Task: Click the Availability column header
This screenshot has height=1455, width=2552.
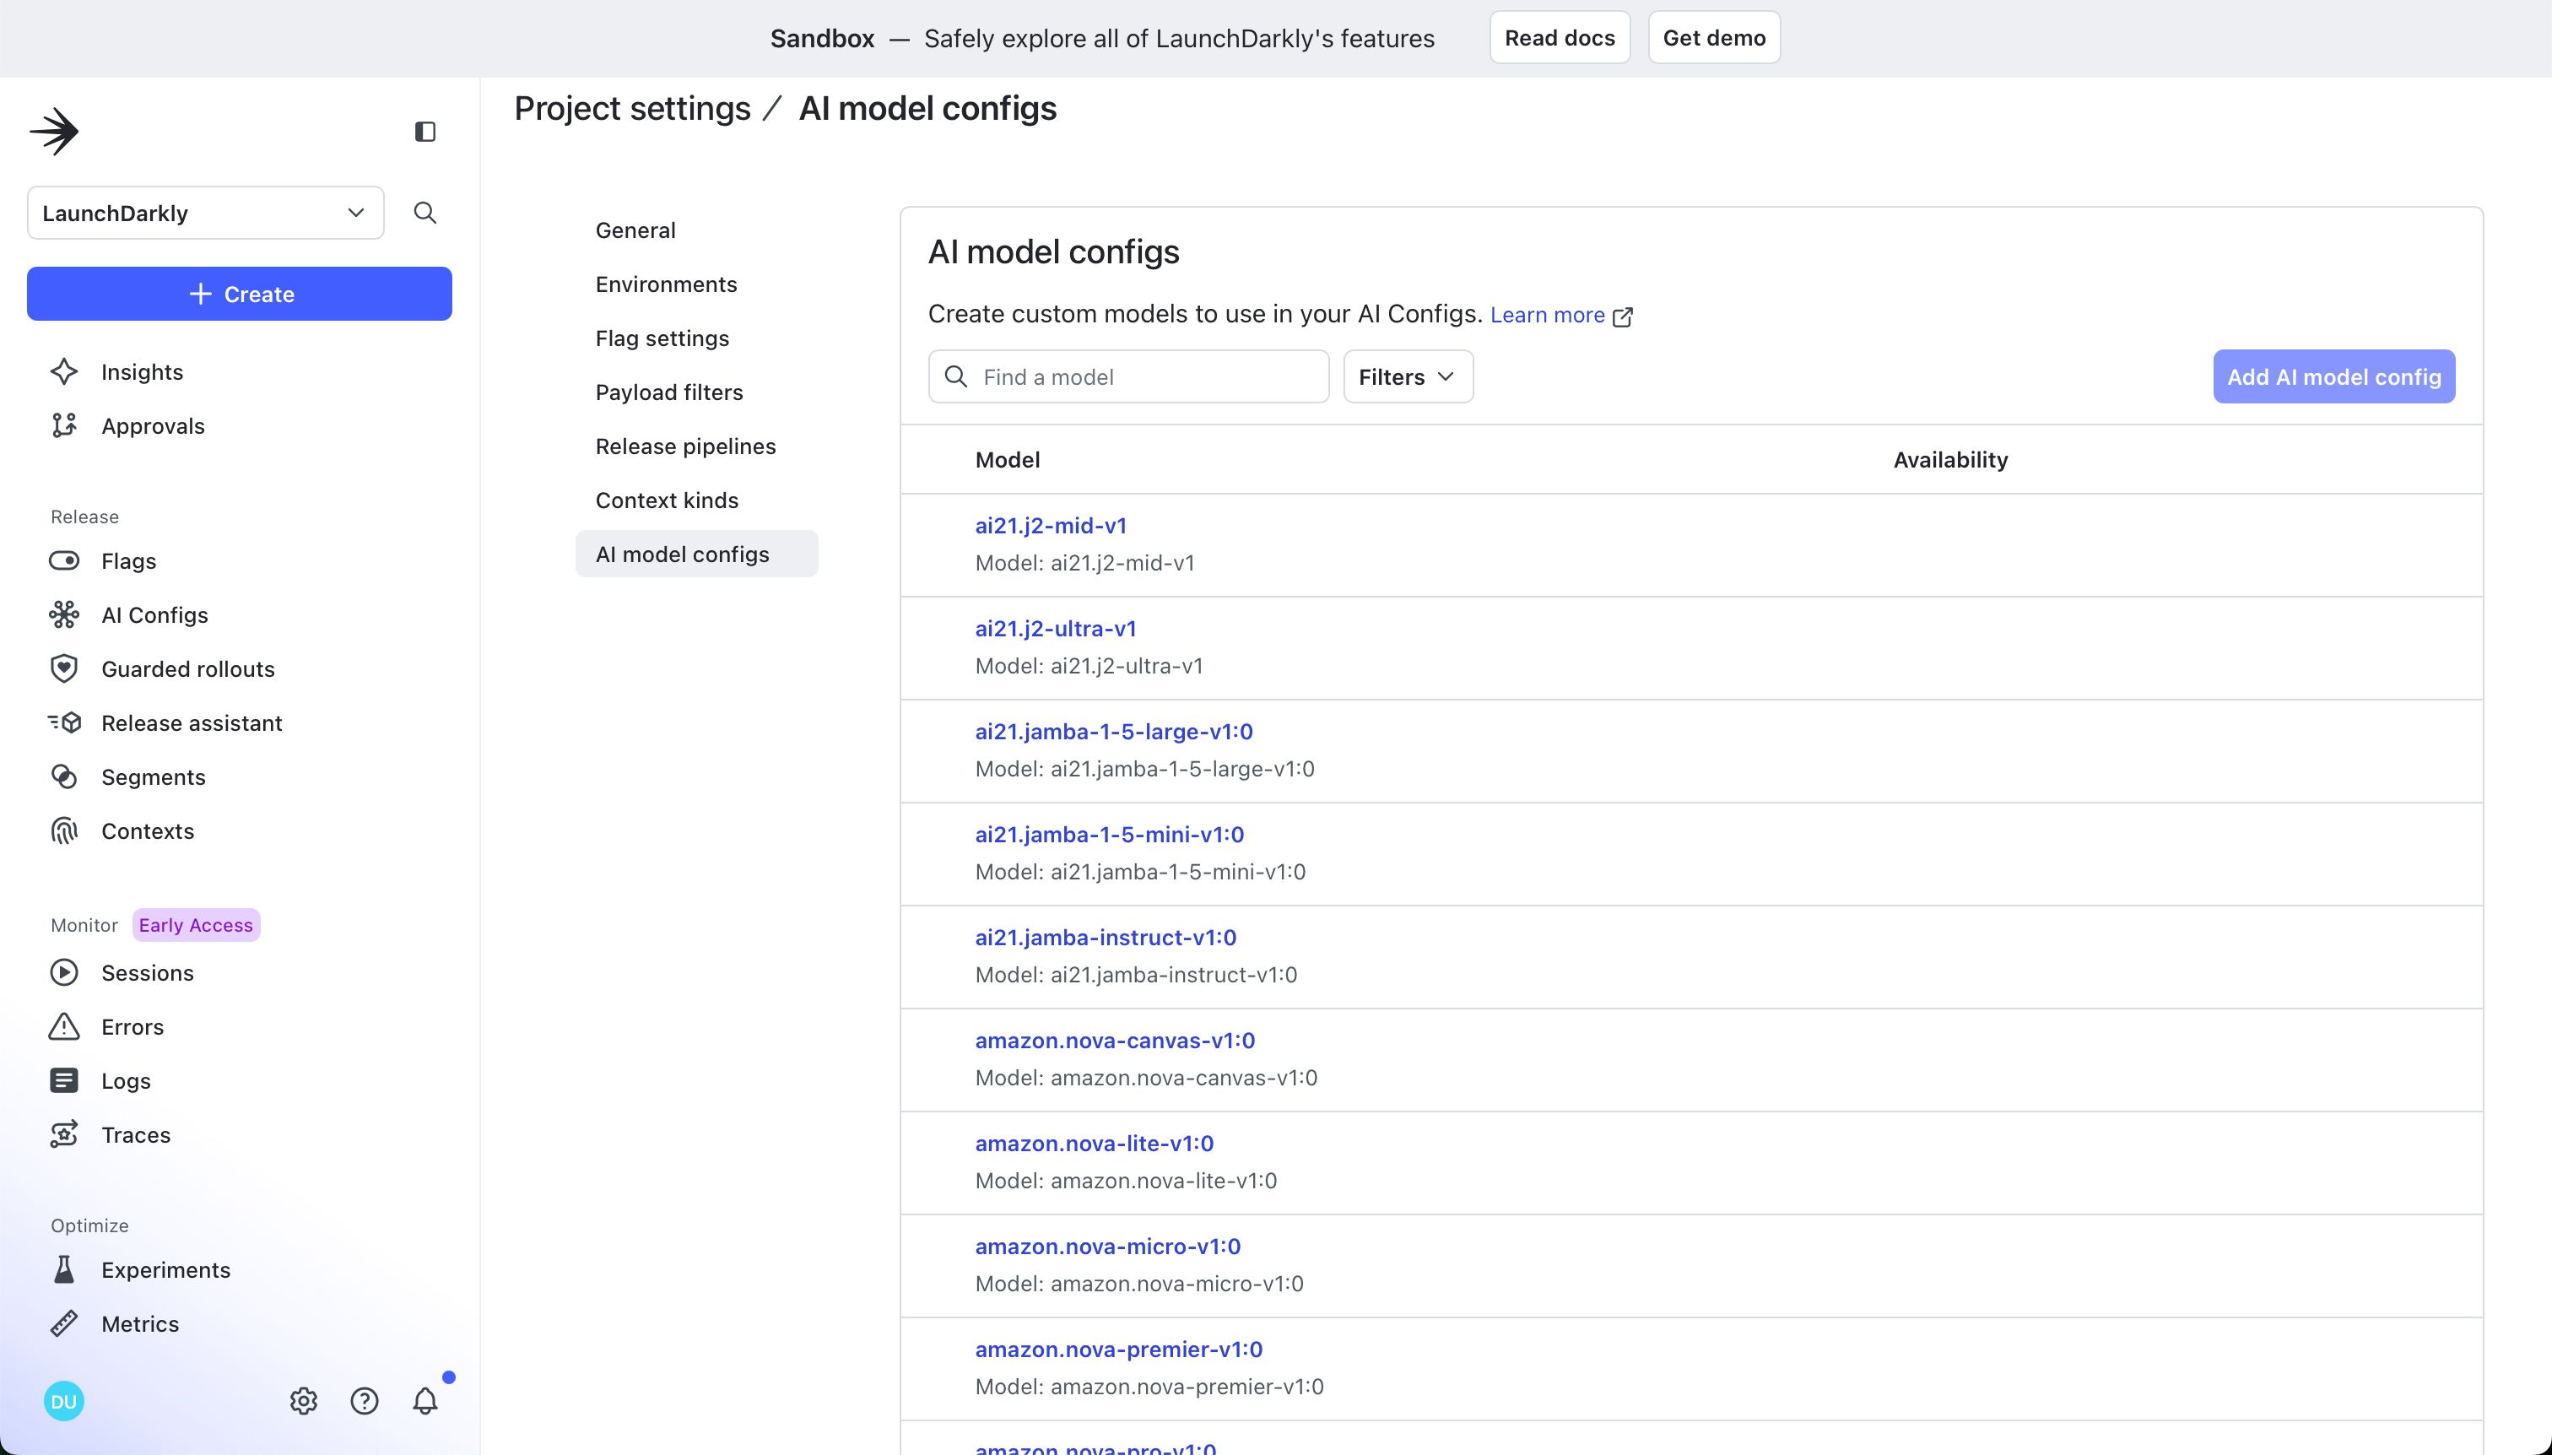Action: click(x=1950, y=460)
